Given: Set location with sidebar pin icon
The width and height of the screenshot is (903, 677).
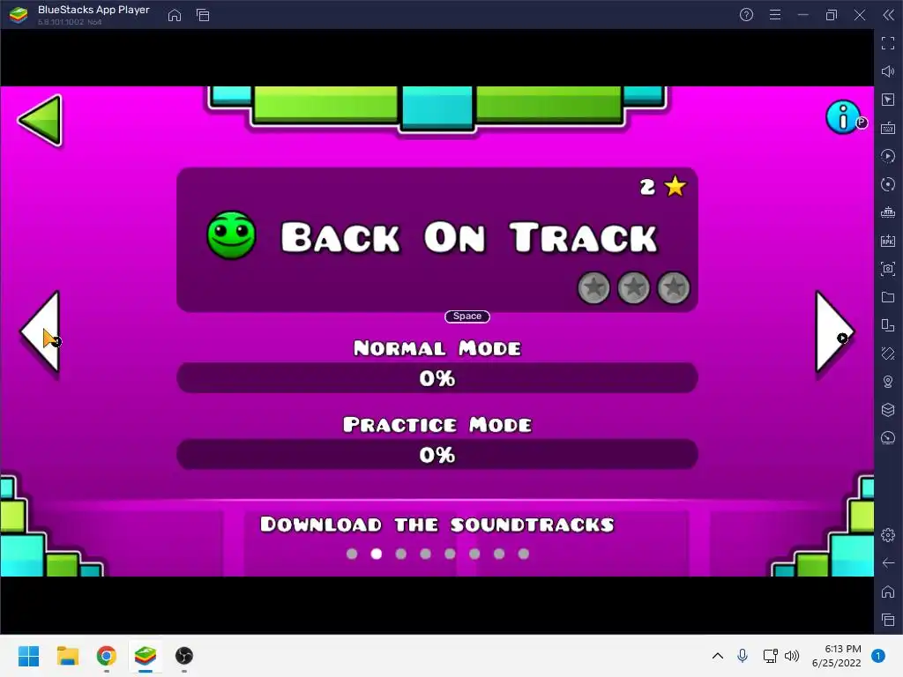Looking at the screenshot, I should (x=888, y=382).
